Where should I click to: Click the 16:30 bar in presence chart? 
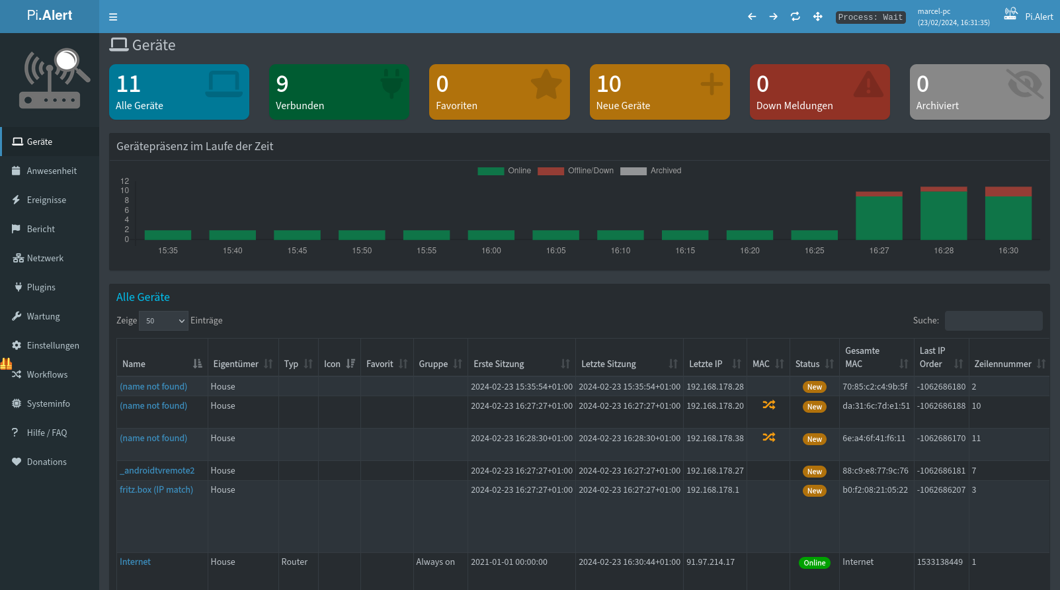1008,213
